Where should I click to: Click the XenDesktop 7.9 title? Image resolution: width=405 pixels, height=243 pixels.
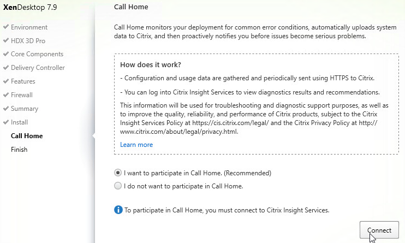coord(30,7)
